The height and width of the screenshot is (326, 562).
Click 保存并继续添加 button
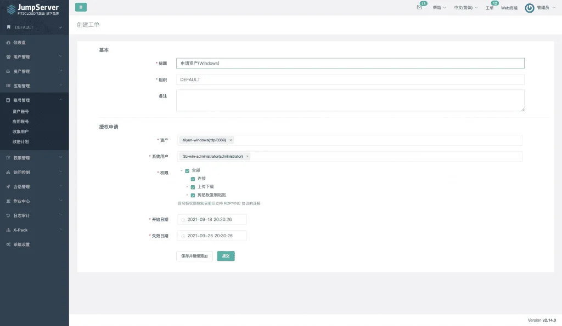point(194,256)
